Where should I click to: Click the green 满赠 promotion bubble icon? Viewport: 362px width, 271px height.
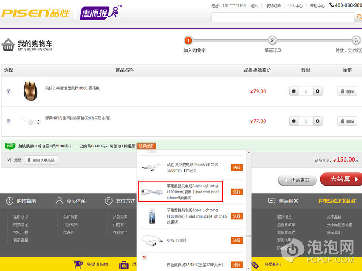click(x=10, y=146)
